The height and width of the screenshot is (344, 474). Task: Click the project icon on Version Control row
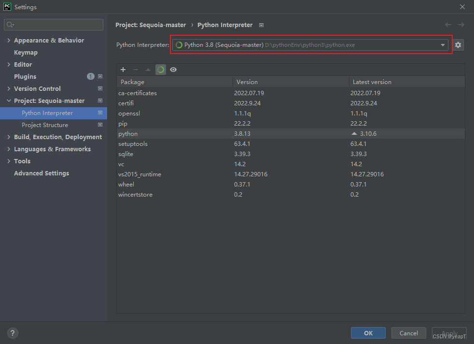point(100,88)
